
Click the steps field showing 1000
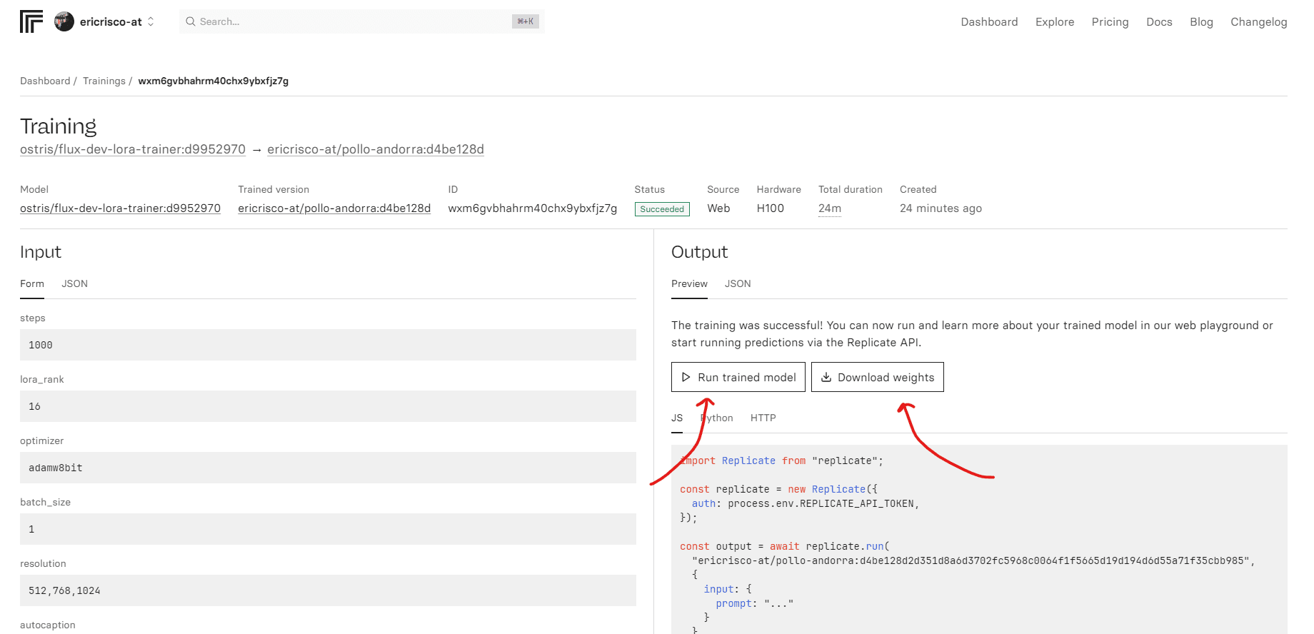328,345
